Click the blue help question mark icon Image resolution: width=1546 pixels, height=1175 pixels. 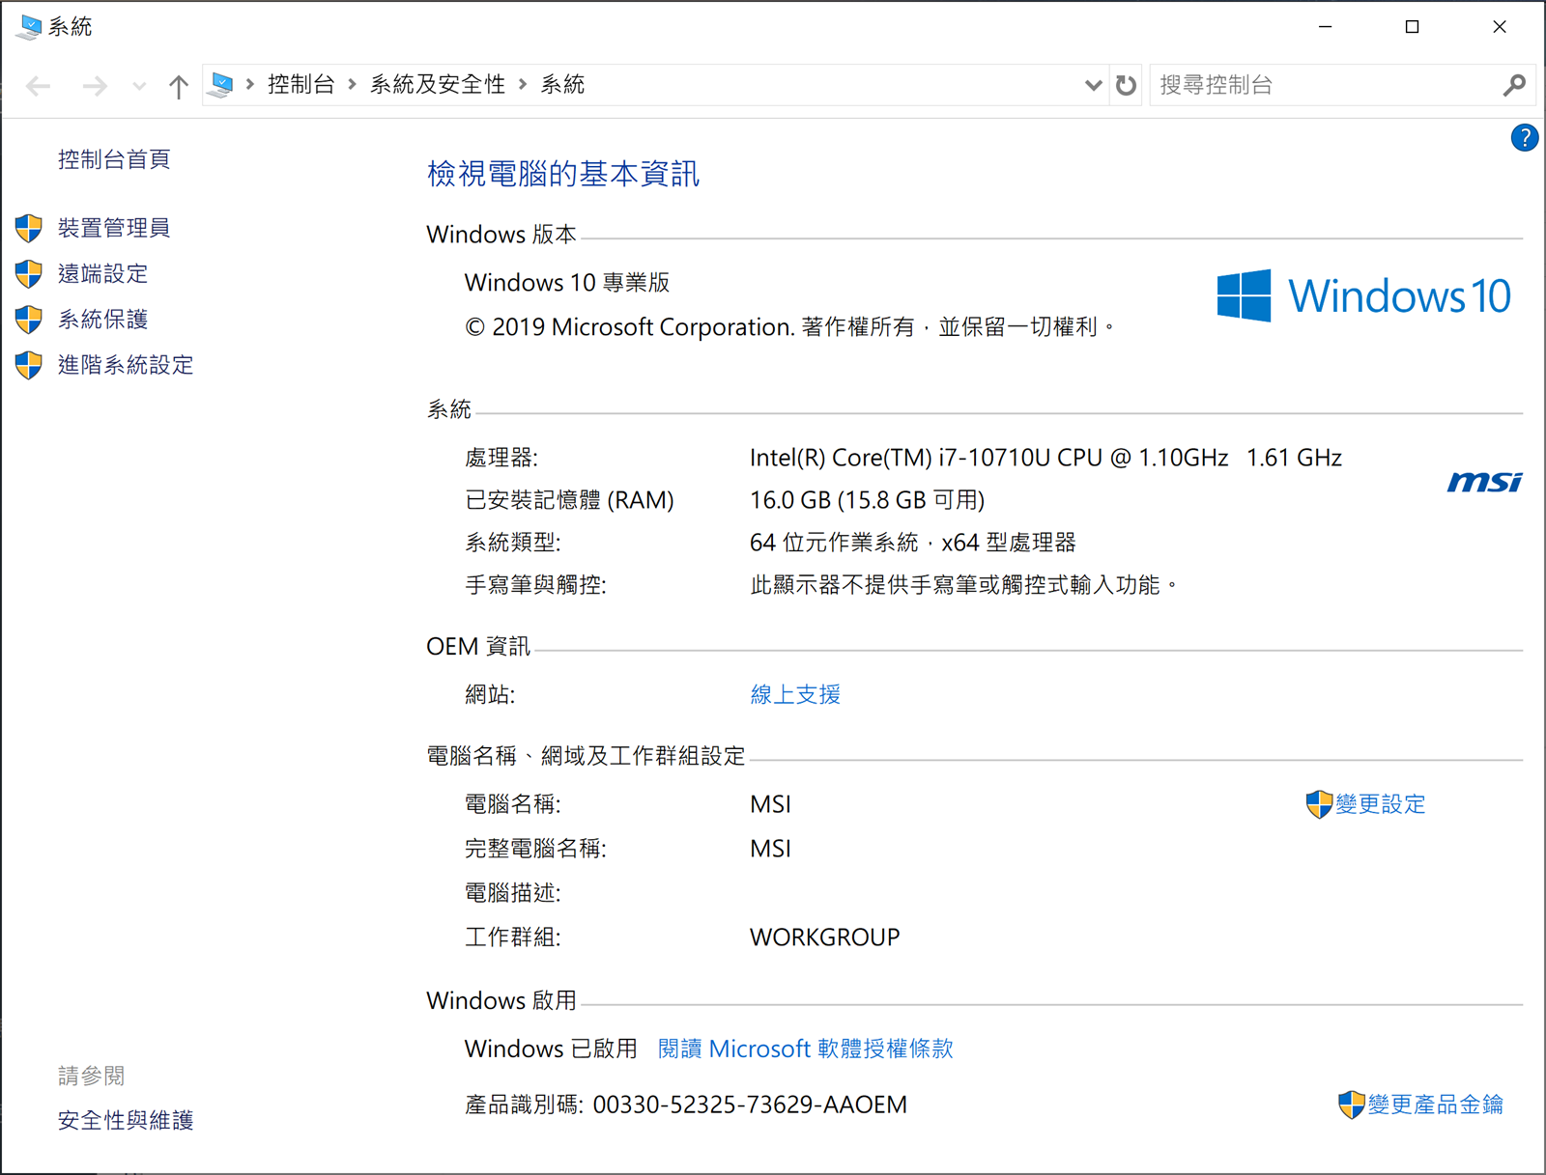click(x=1524, y=138)
